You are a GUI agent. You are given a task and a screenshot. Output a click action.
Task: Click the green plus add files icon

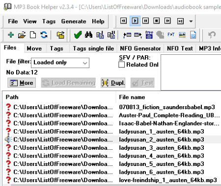(11, 35)
